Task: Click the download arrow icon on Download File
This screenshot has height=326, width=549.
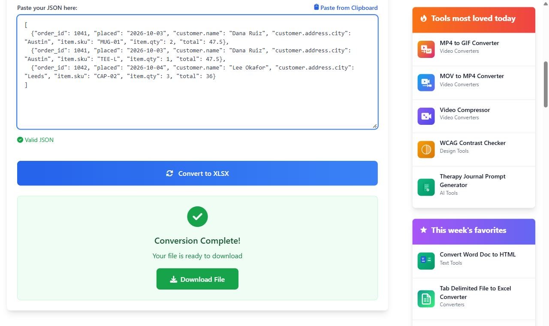Action: (x=173, y=279)
